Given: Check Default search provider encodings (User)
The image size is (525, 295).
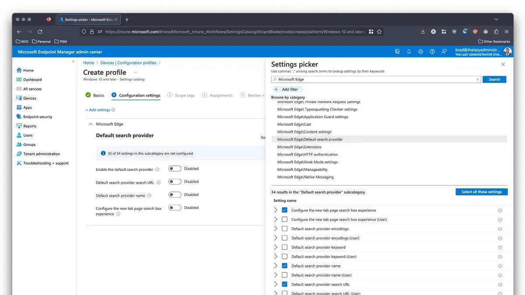Looking at the screenshot, I should (x=285, y=238).
